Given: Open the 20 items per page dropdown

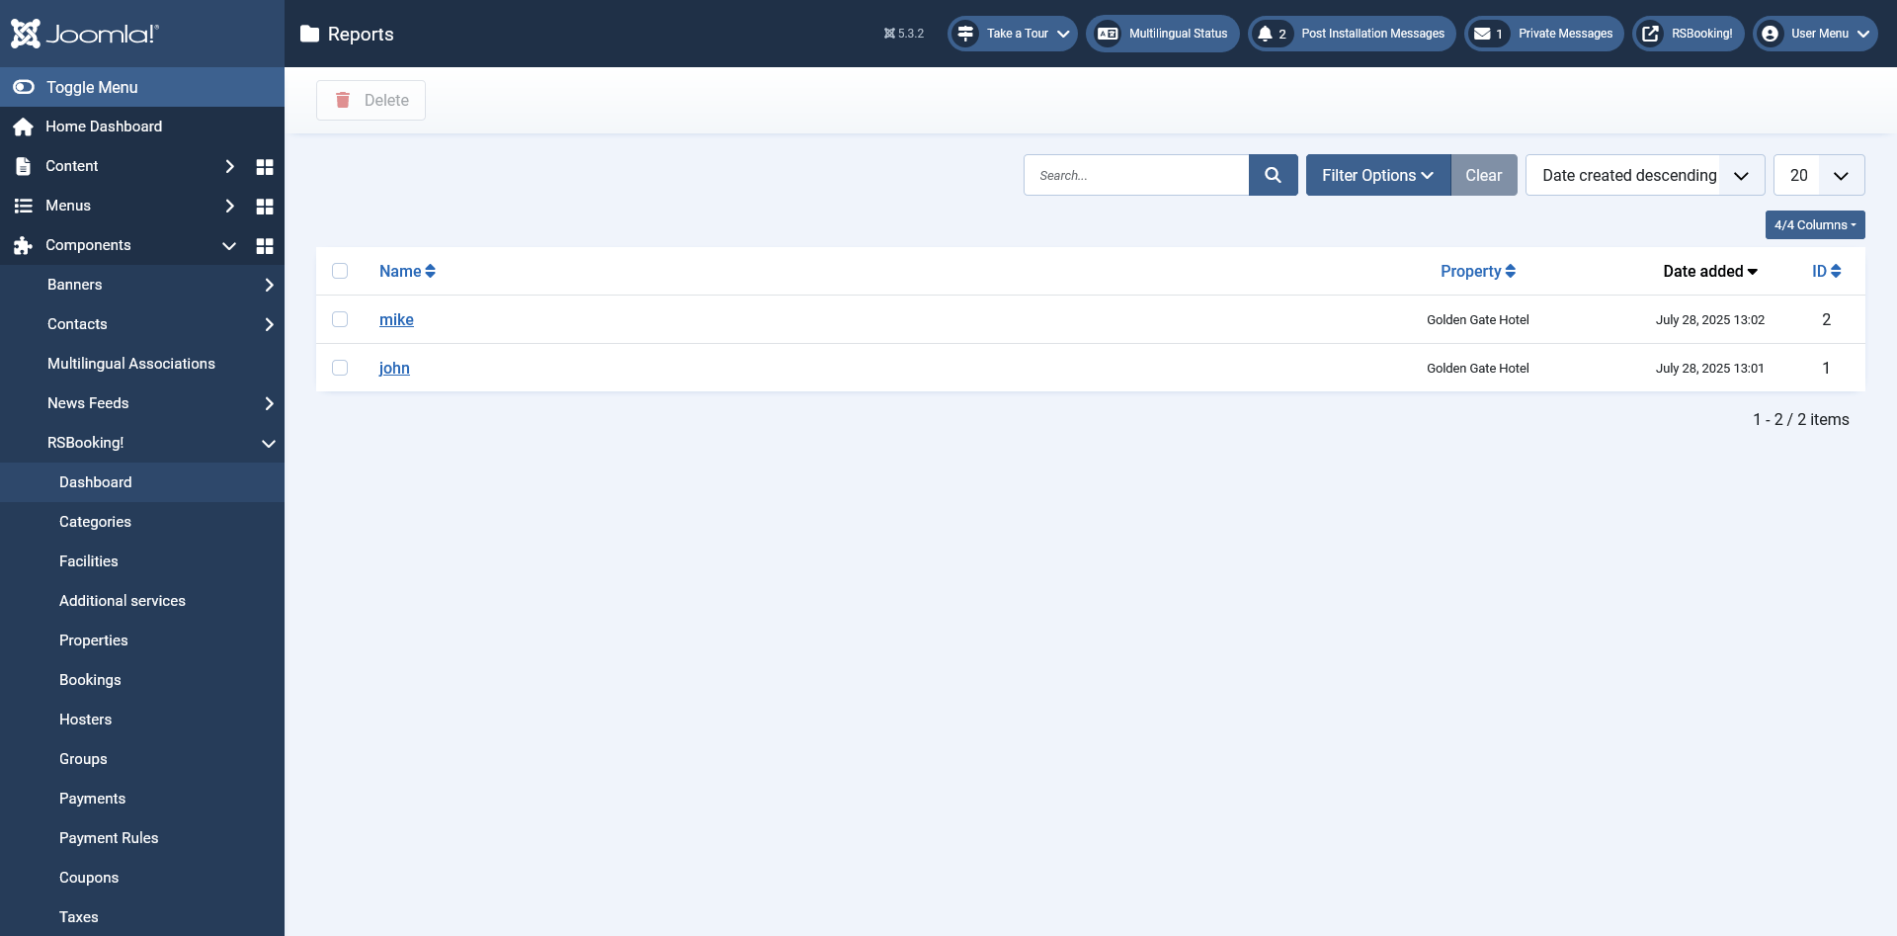Looking at the screenshot, I should click(x=1819, y=175).
